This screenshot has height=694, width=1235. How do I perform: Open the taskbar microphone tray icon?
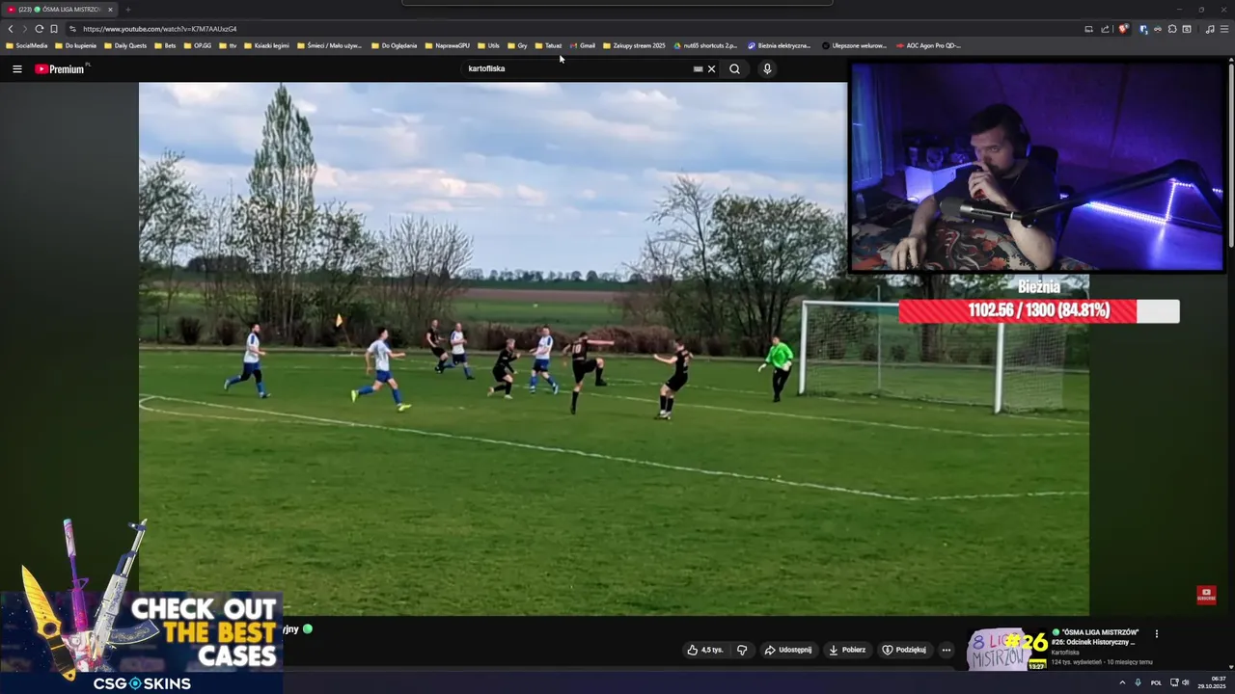tap(1139, 682)
